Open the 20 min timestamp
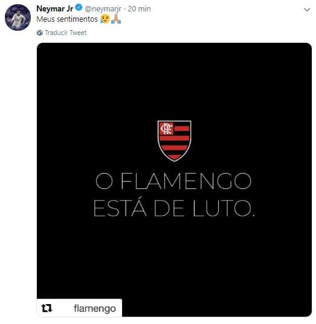The width and height of the screenshot is (316, 324). 139,9
